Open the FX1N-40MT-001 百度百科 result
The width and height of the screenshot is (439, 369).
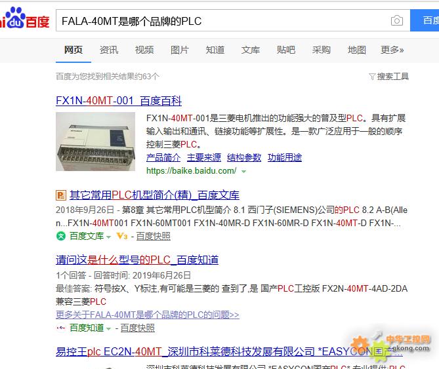[119, 101]
